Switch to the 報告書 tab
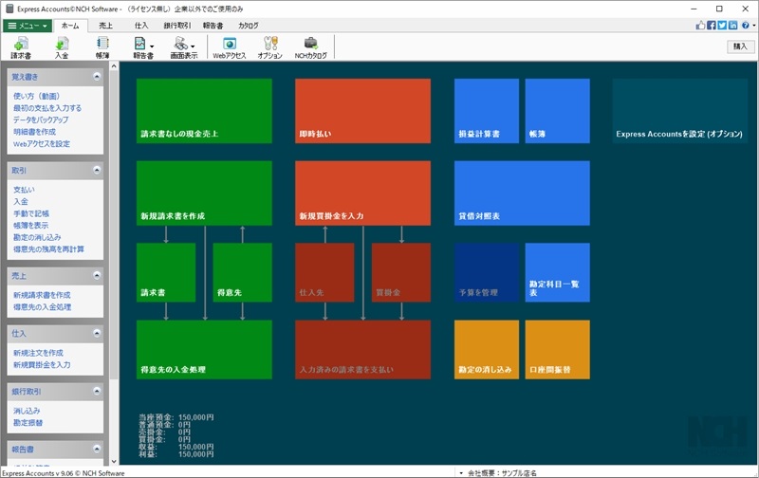759x478 pixels. (x=213, y=26)
